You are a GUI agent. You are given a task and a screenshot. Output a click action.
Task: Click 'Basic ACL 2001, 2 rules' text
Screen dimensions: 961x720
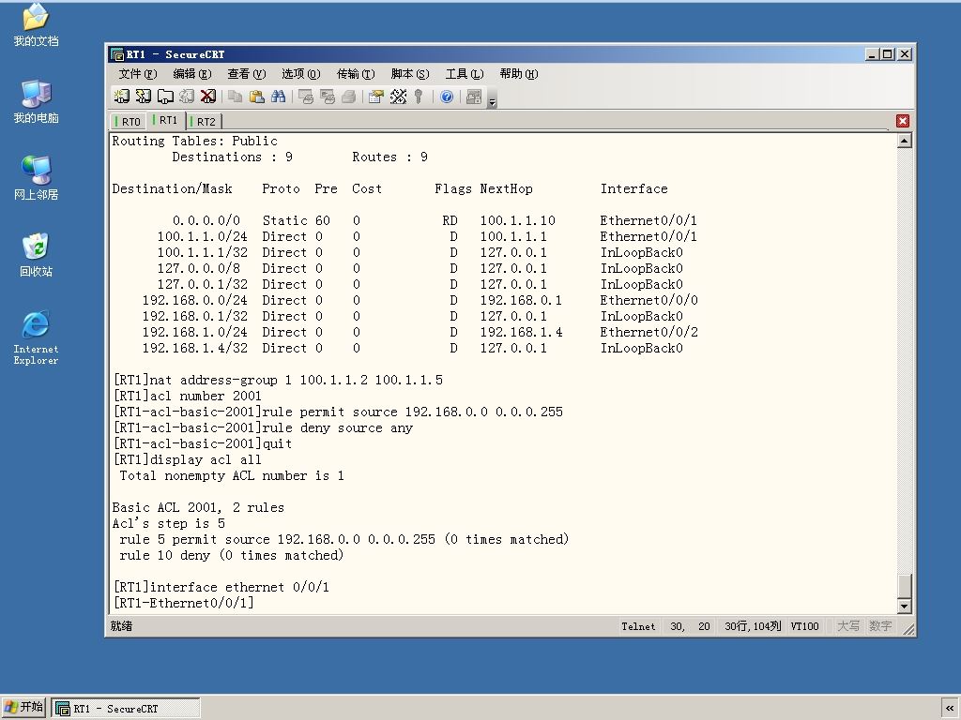(x=198, y=507)
